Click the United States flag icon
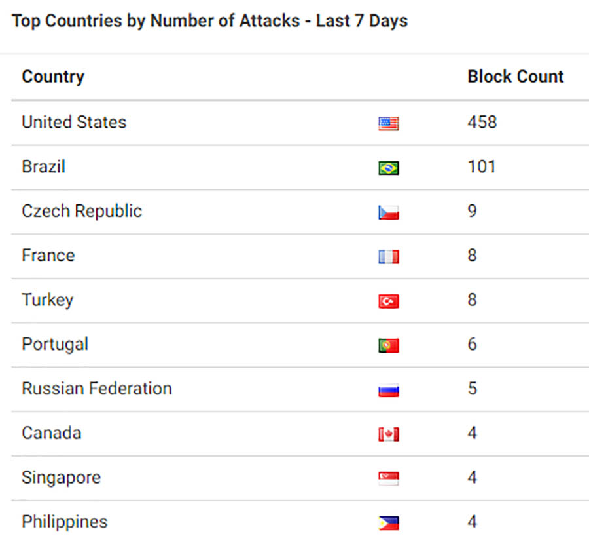Image resolution: width=589 pixels, height=557 pixels. (x=388, y=123)
